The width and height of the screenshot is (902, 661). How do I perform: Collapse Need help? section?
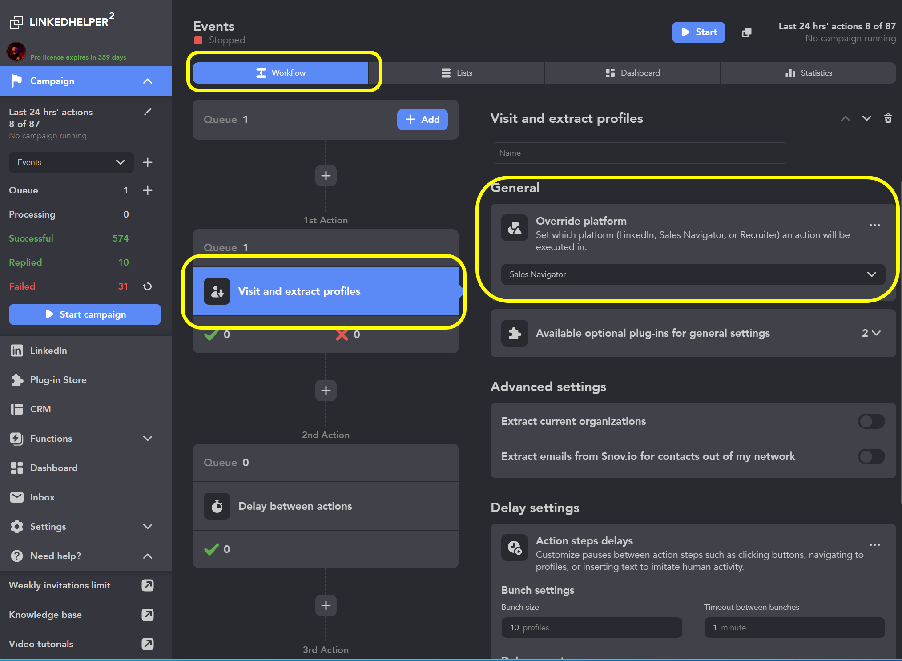pyautogui.click(x=148, y=556)
